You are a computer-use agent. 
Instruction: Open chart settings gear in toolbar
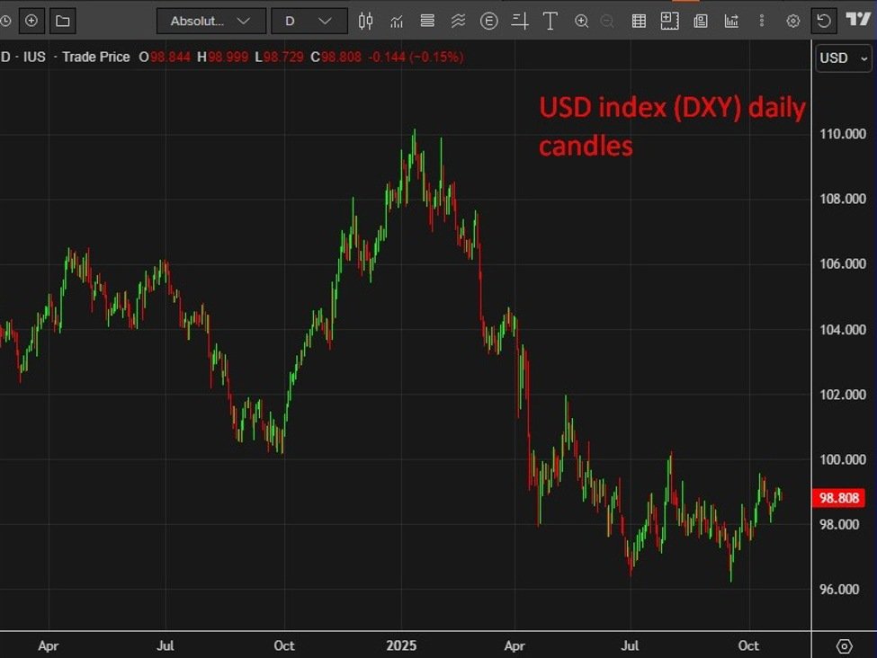pyautogui.click(x=792, y=21)
